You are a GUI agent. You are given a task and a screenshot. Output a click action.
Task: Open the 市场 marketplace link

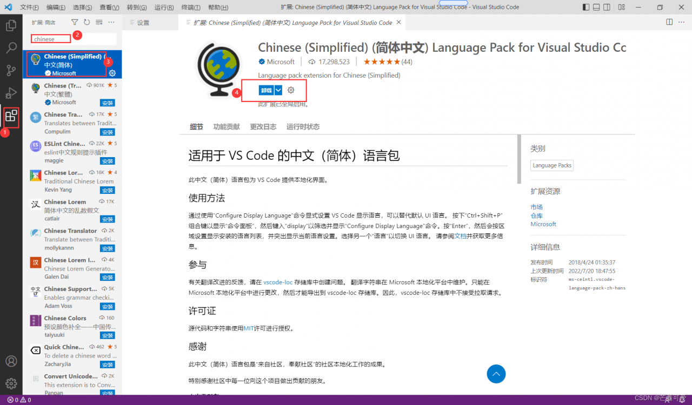coord(536,207)
